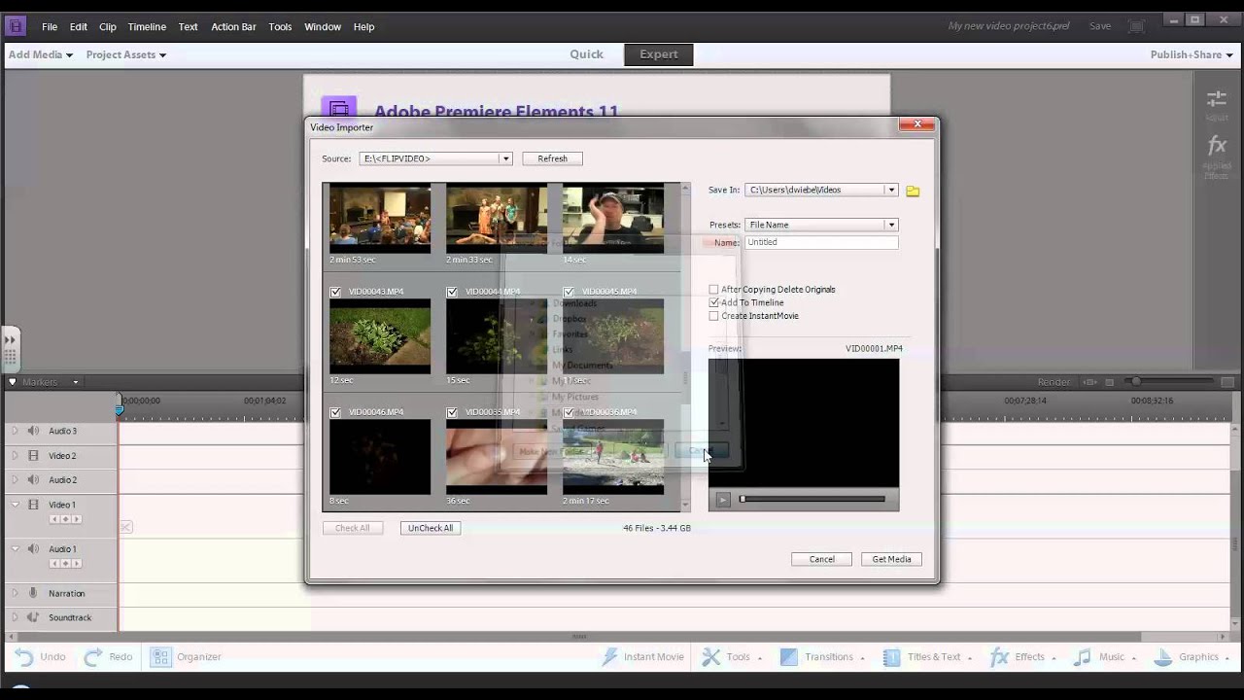Open the Effects panel in the action bar
1244x700 pixels.
coord(1022,657)
